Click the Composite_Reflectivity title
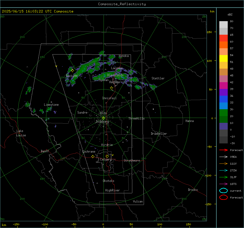 coord(122,4)
